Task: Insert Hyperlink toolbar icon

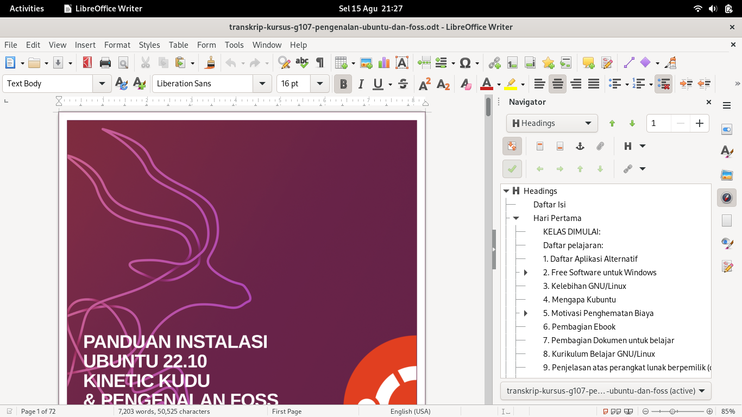Action: pos(494,63)
